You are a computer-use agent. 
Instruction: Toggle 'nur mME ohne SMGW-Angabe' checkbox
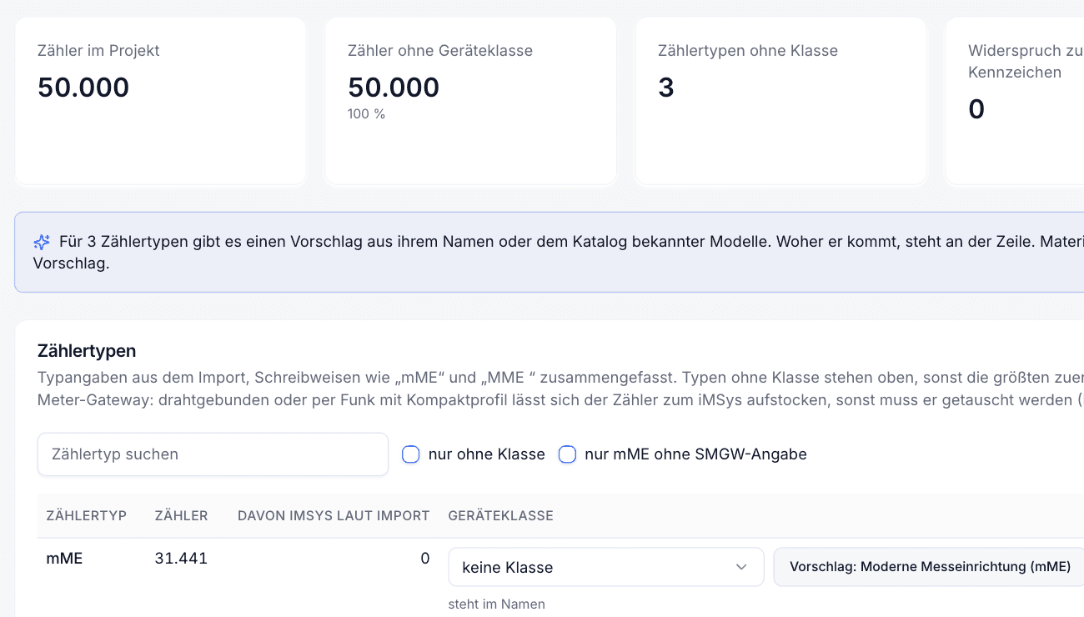(567, 454)
